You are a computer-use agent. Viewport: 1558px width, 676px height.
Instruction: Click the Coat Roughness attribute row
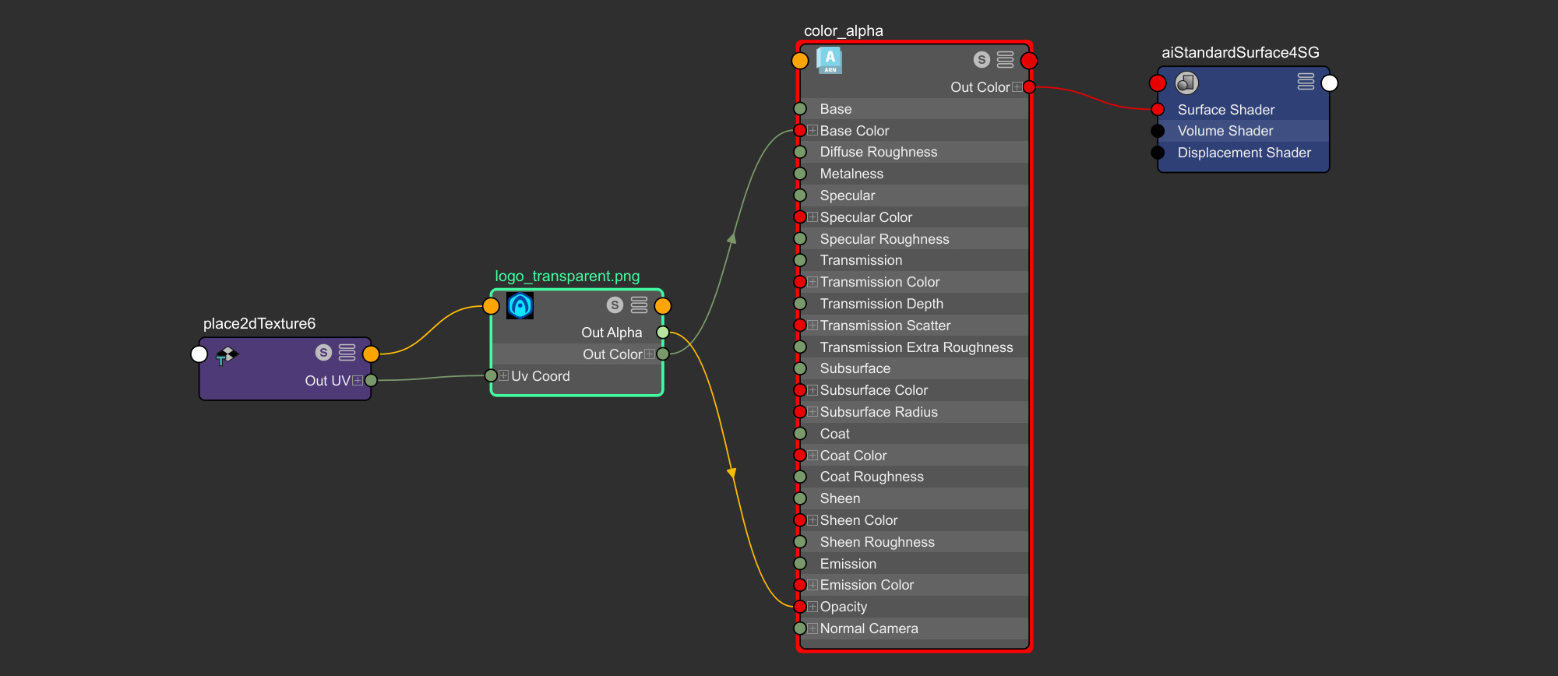pyautogui.click(x=914, y=477)
